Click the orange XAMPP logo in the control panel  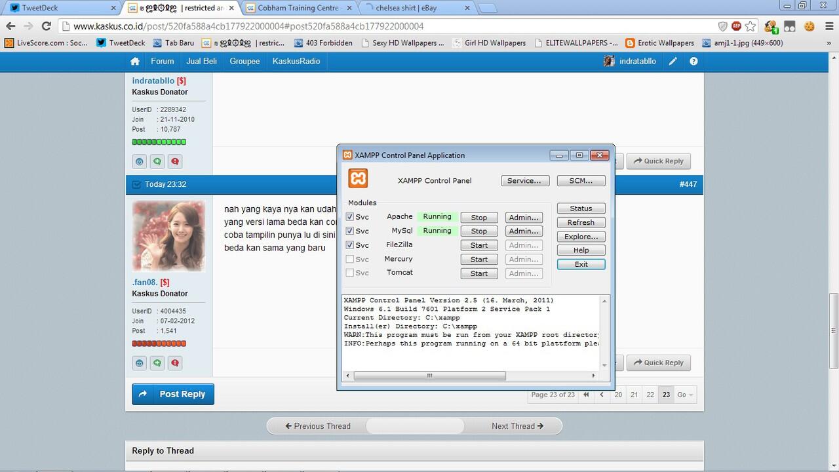pos(358,178)
